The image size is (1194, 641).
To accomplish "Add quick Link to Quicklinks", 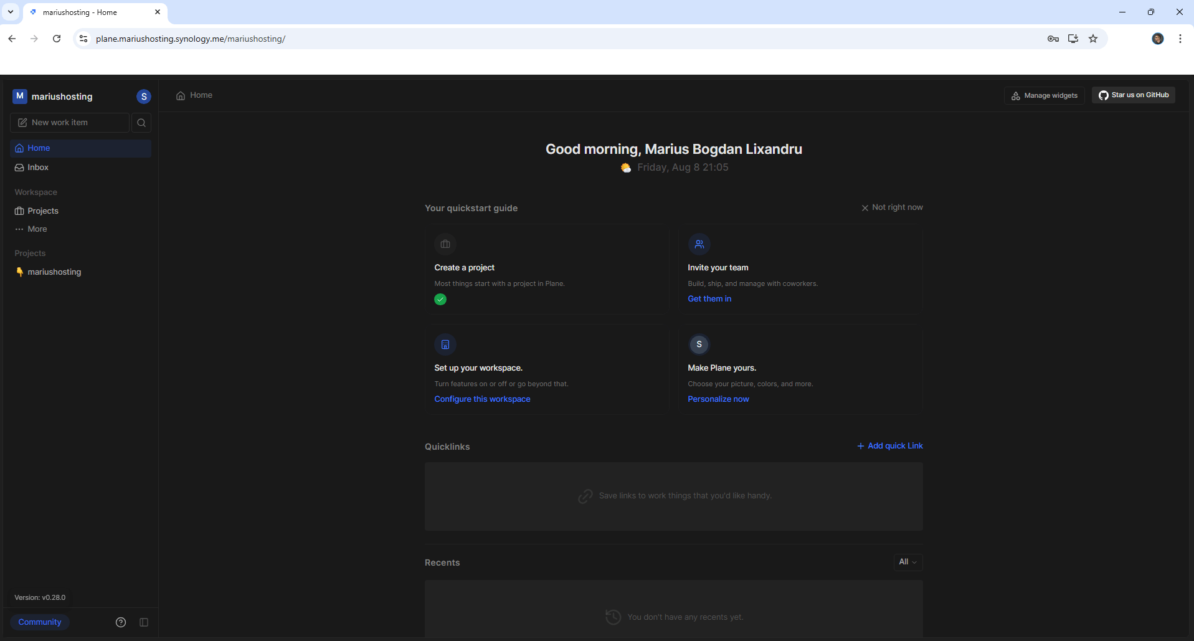I will (889, 446).
